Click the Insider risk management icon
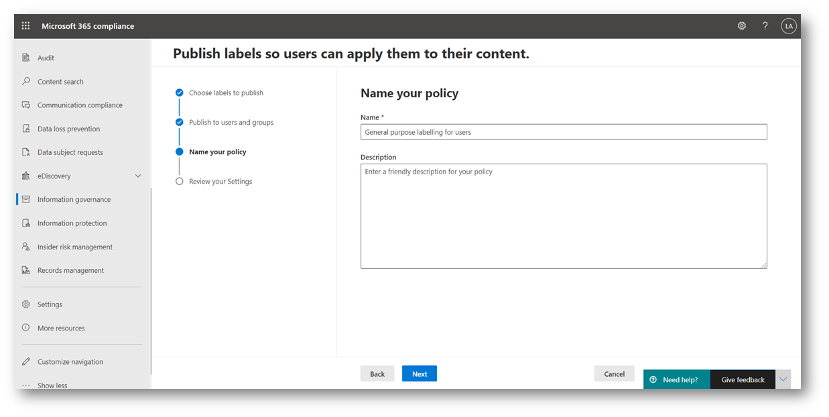Viewport: 829px width, 417px height. (26, 247)
